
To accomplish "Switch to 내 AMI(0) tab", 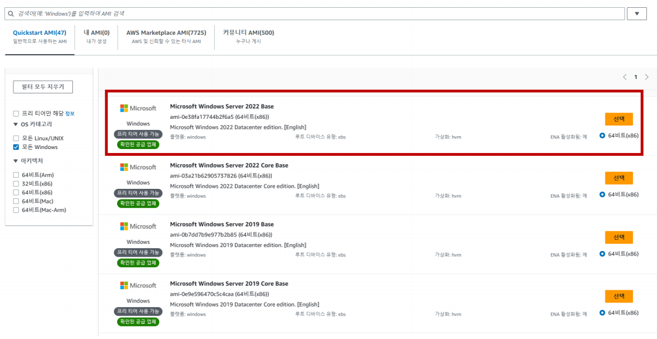I will pos(96,36).
